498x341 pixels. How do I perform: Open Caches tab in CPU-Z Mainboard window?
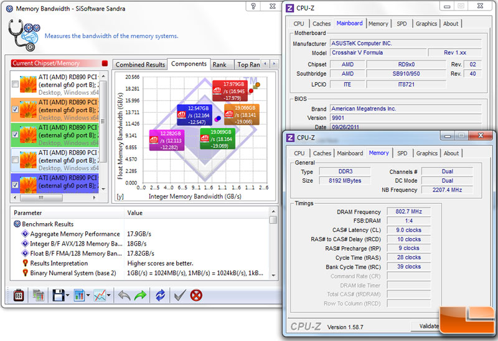pyautogui.click(x=321, y=24)
